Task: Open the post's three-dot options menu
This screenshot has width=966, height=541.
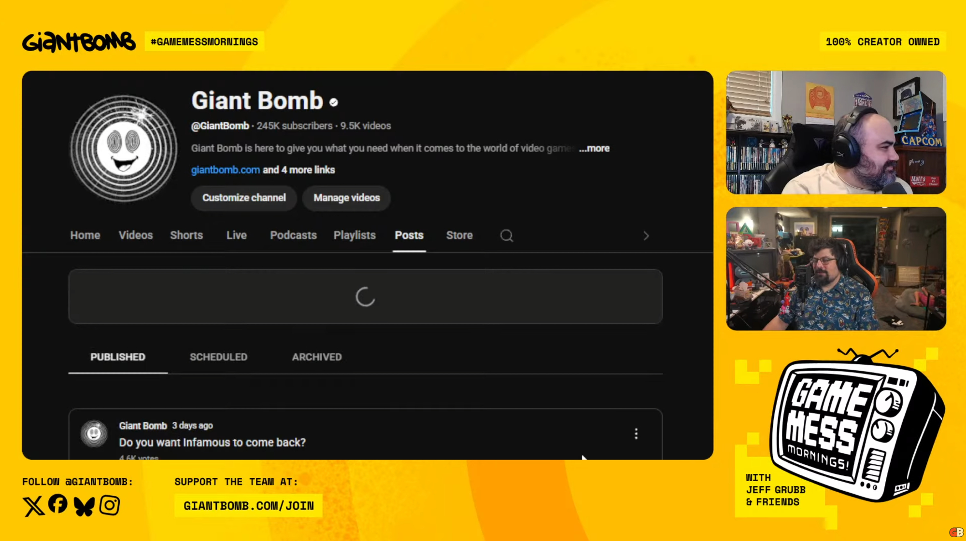Action: (636, 434)
